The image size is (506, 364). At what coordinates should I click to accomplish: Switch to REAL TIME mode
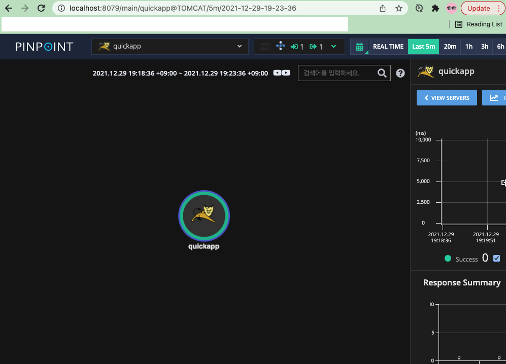pyautogui.click(x=388, y=47)
